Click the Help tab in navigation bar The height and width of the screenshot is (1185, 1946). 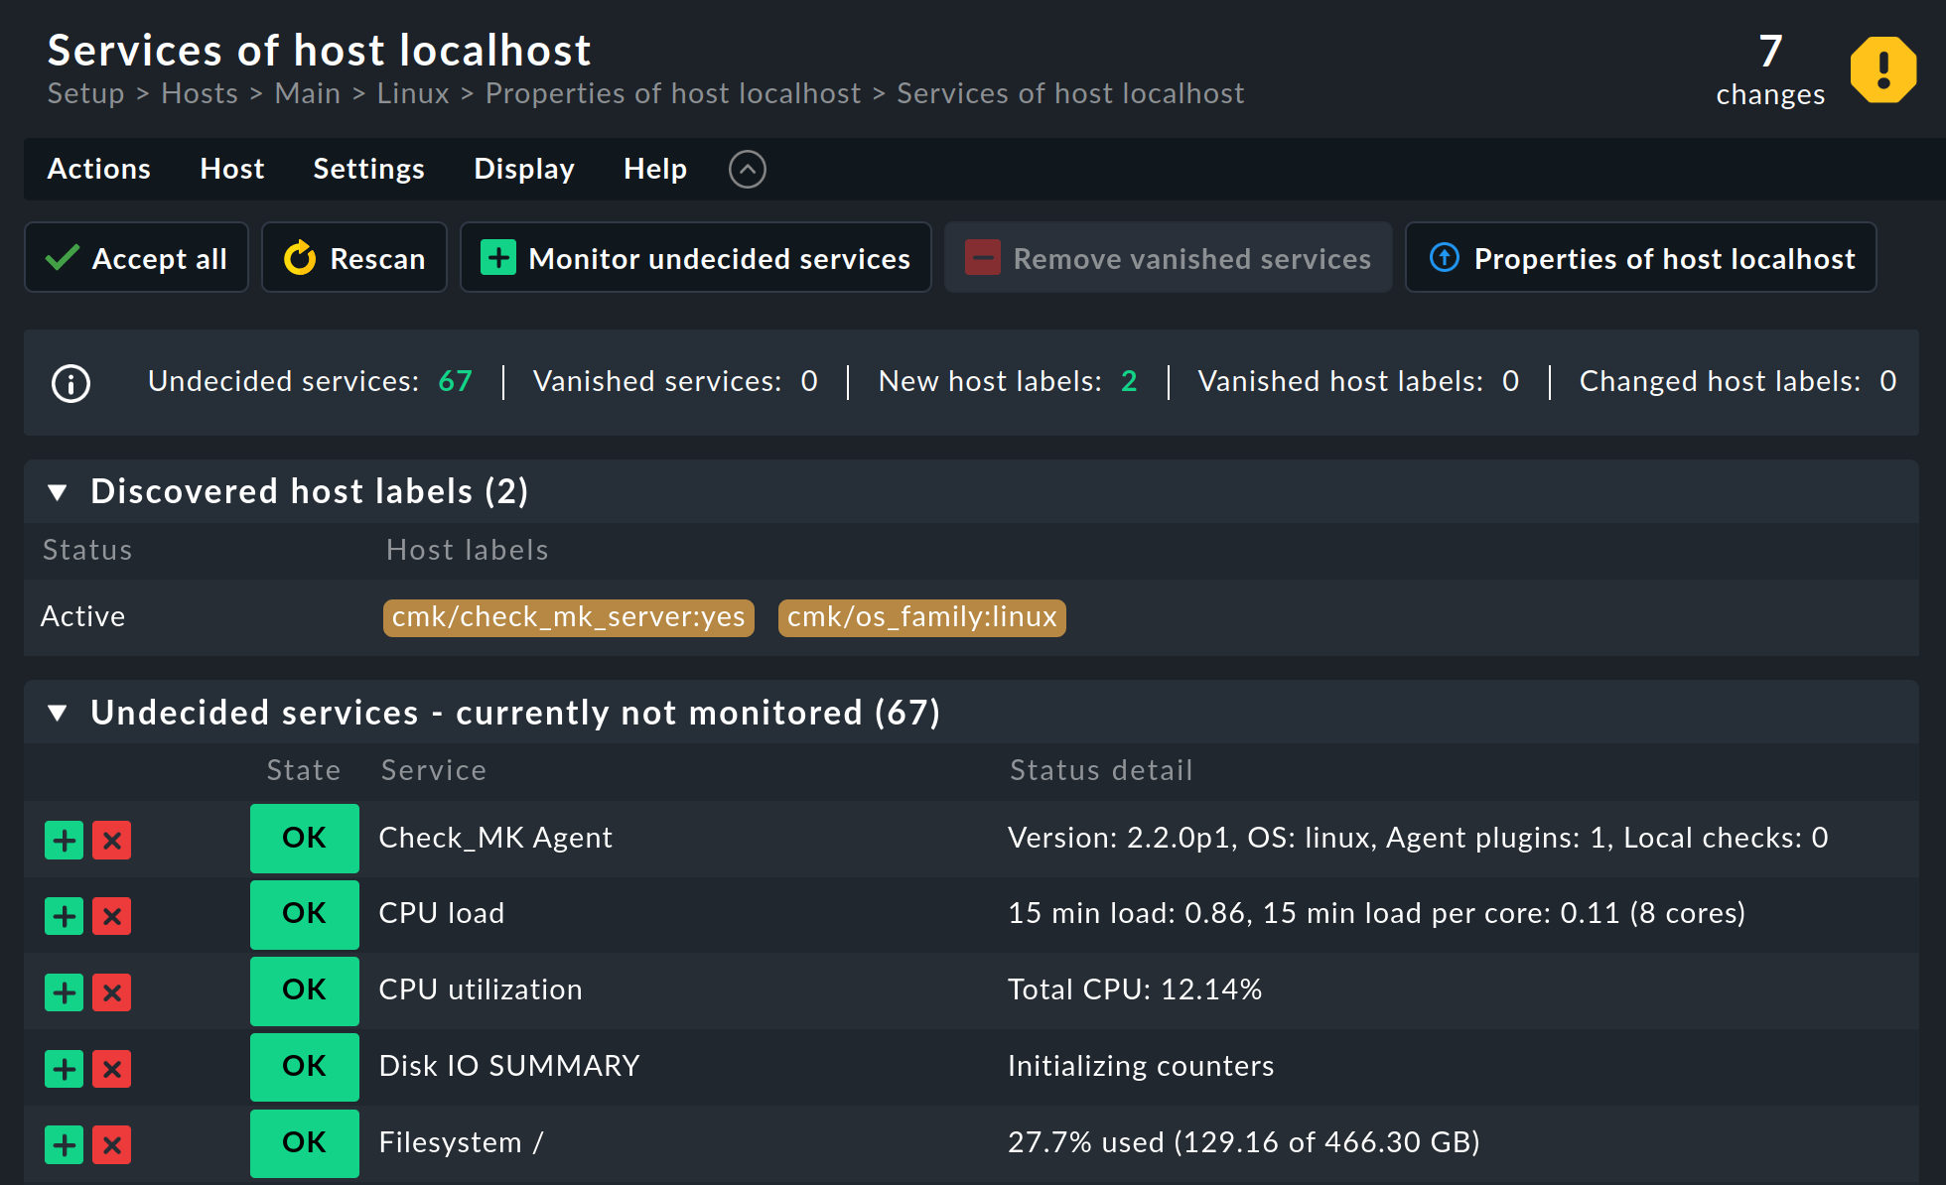coord(652,167)
